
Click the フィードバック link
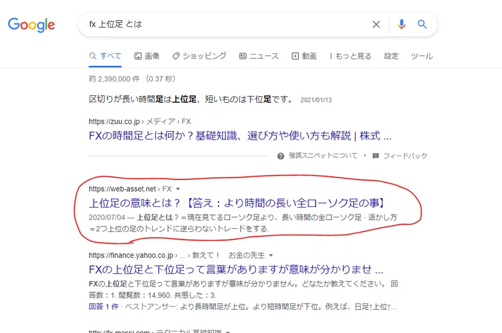pos(405,156)
